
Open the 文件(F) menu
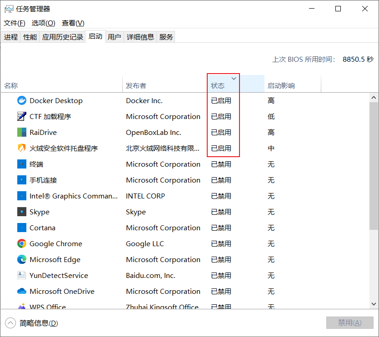click(x=15, y=23)
